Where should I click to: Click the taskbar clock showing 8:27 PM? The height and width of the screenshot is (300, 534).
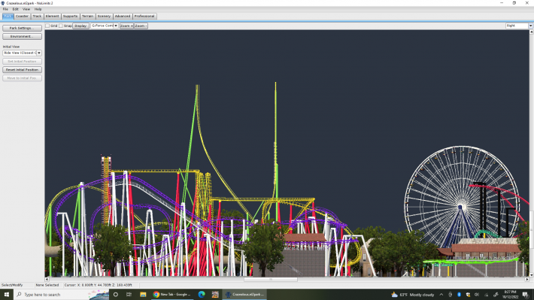point(510,295)
